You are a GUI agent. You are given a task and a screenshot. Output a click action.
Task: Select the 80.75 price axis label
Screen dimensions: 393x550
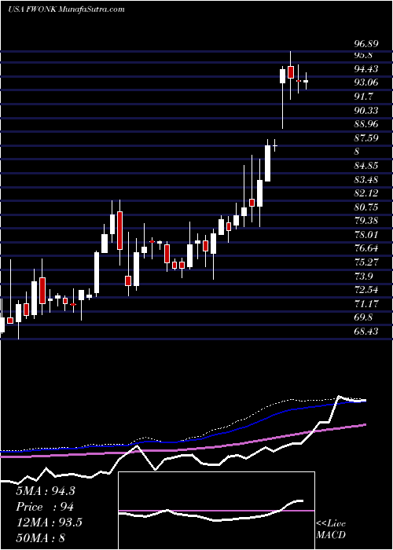366,207
